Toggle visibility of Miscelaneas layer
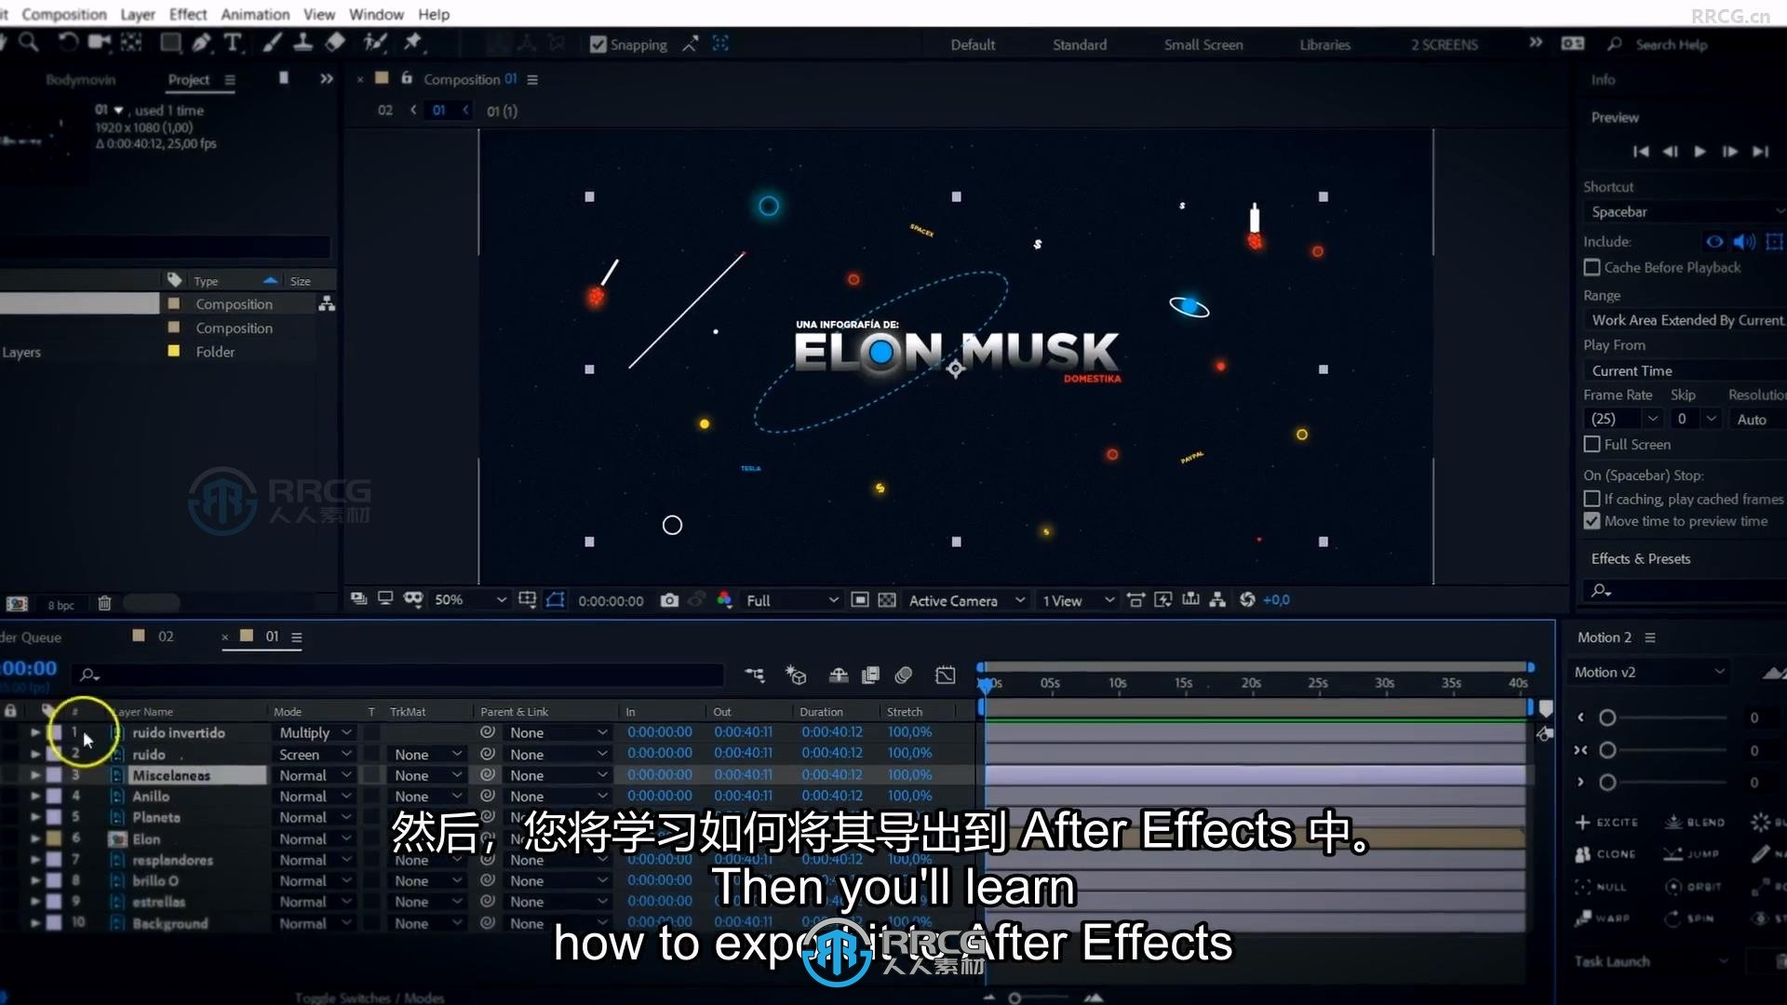1787x1005 pixels. [10, 774]
